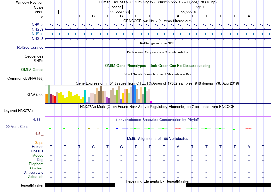Click the H3K27Ac Mark ENCODE track title
Image resolution: width=271 pixels, height=192 pixels.
[x=157, y=107]
